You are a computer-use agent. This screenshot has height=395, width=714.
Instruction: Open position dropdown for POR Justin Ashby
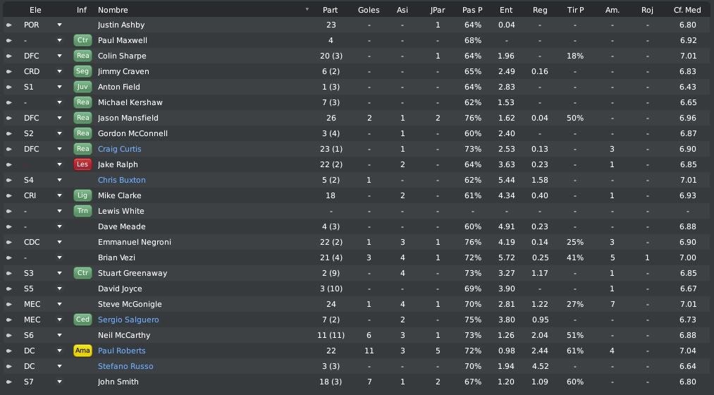(x=59, y=25)
